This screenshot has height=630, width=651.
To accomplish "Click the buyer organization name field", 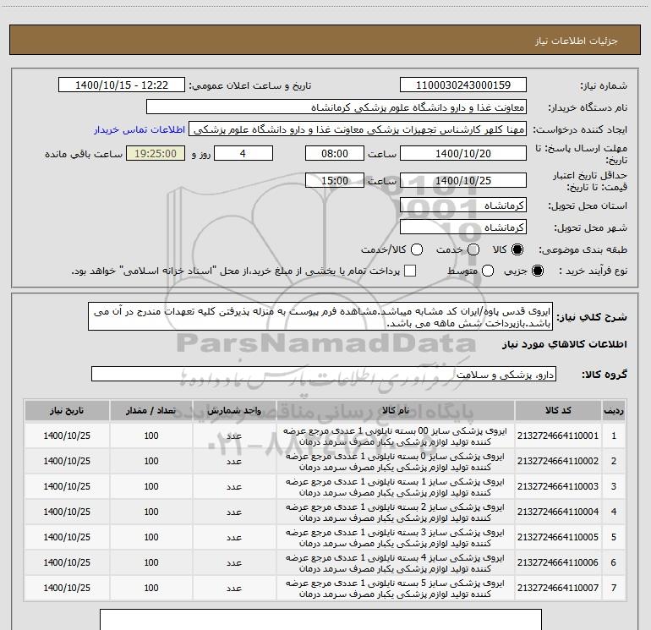I will click(x=336, y=107).
